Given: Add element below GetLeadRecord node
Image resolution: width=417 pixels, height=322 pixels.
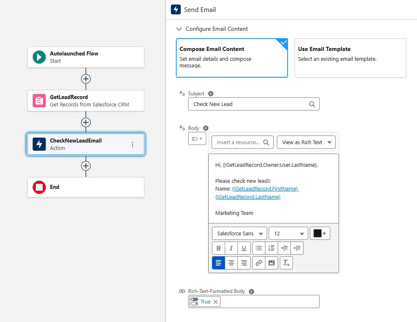Looking at the screenshot, I should 85,122.
